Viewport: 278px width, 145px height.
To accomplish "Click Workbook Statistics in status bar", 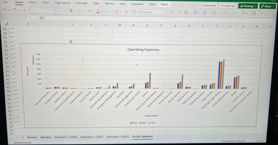I will coord(23,143).
